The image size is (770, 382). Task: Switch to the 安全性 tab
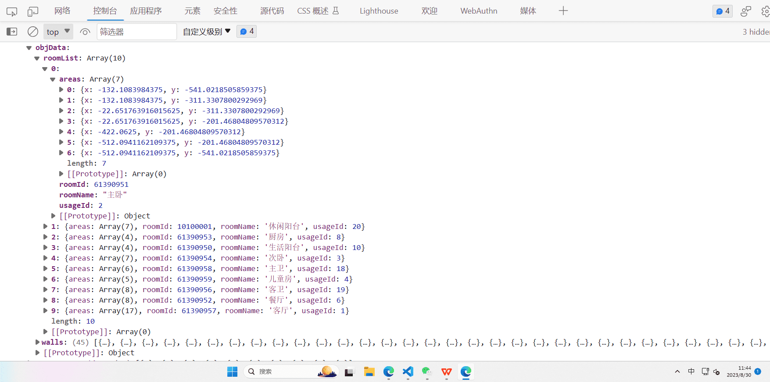coord(226,11)
